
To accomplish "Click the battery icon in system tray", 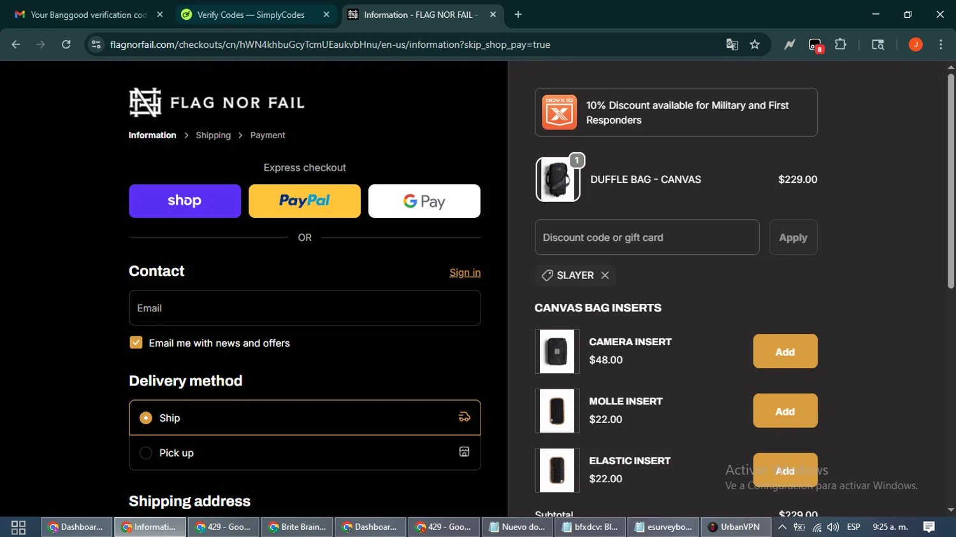I will (799, 527).
